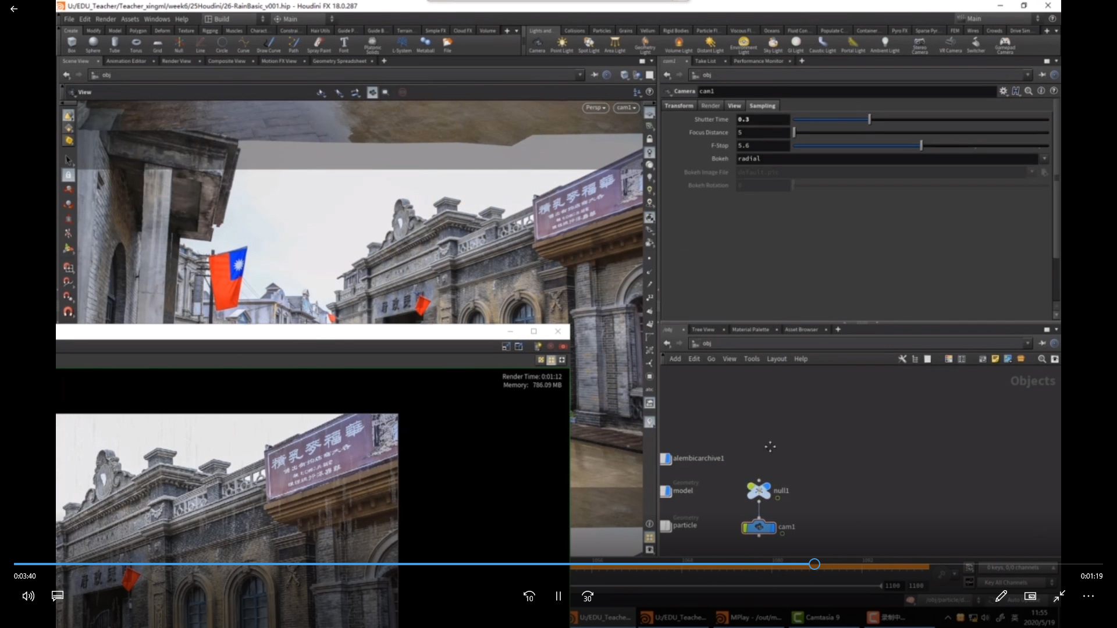
Task: Select the Null shelf tool
Action: 179,44
